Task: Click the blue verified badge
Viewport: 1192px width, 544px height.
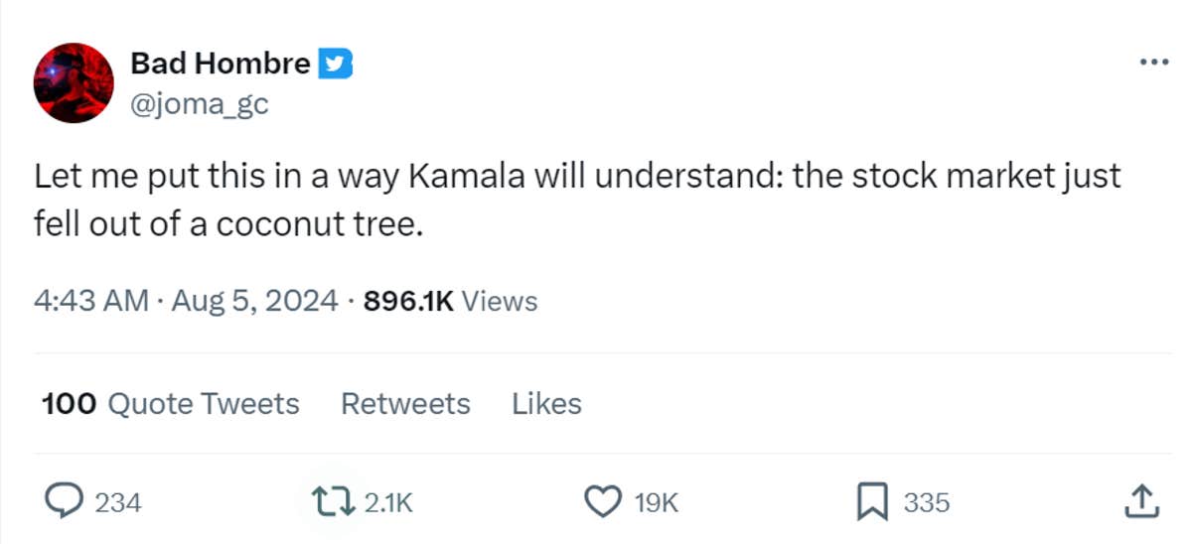Action: (335, 65)
